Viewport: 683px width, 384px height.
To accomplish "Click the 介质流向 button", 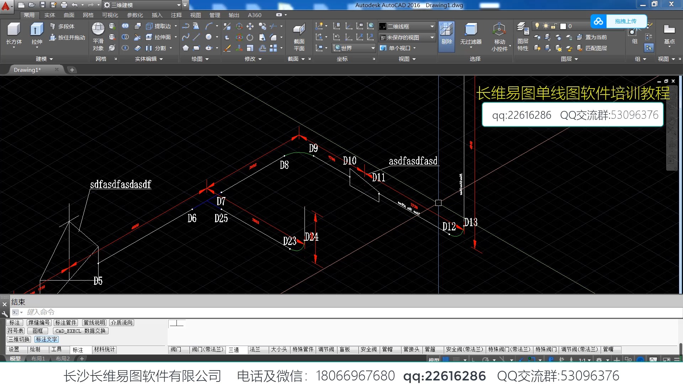I will (122, 322).
